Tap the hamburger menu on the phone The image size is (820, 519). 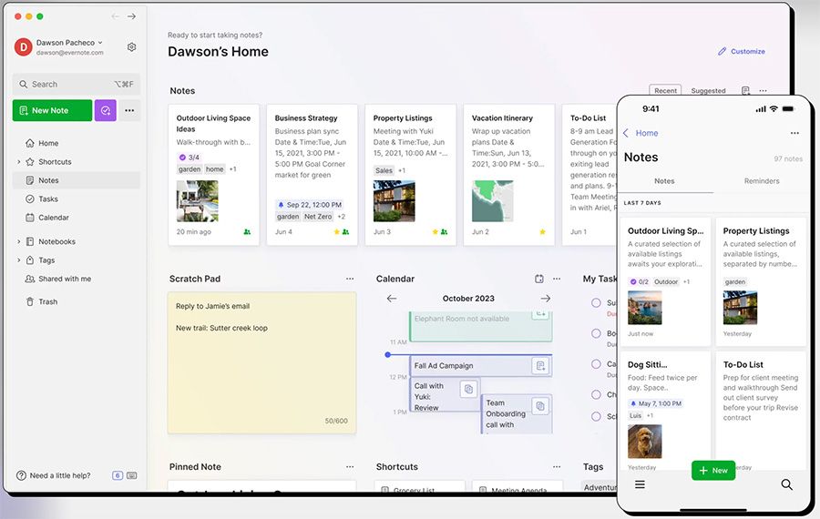coord(640,484)
